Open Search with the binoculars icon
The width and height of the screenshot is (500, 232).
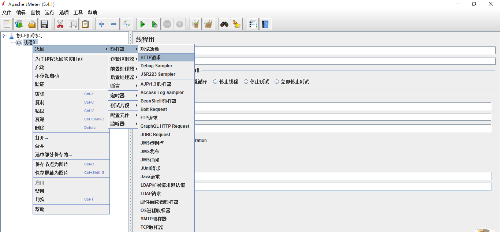coord(224,24)
